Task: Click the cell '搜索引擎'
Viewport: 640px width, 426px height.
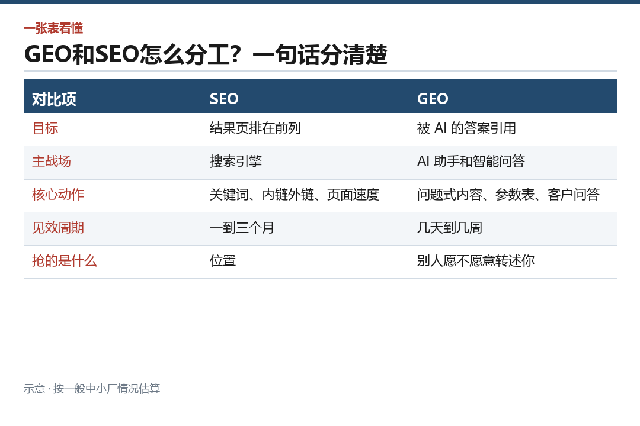Action: tap(235, 162)
